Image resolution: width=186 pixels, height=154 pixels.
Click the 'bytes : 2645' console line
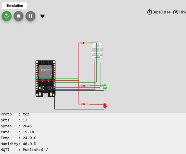(x=16, y=126)
